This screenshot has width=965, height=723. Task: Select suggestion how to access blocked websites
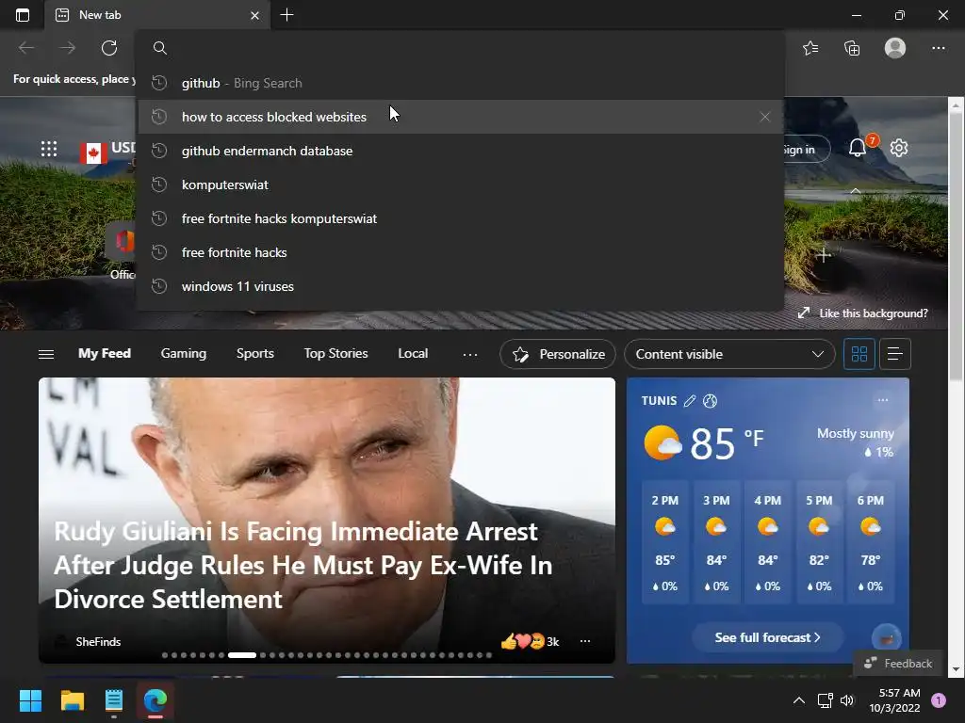pos(460,117)
